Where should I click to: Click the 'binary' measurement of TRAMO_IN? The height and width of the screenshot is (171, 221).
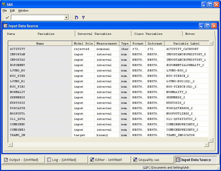coord(102,135)
